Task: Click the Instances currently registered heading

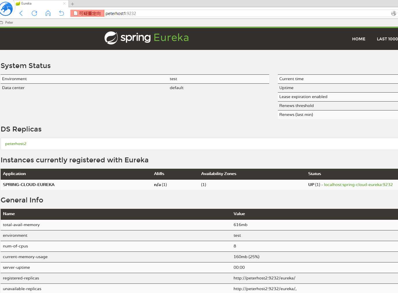Action: coord(75,160)
